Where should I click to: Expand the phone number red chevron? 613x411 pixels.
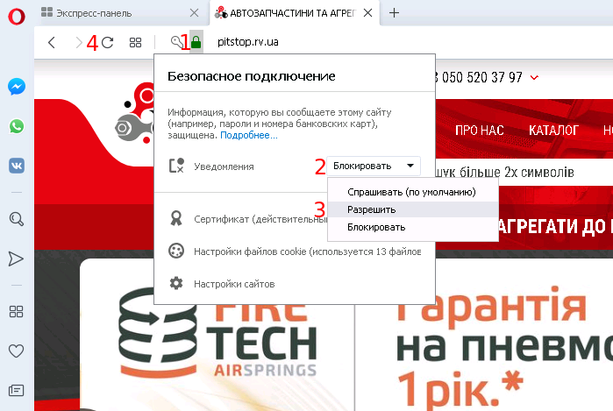pos(534,77)
